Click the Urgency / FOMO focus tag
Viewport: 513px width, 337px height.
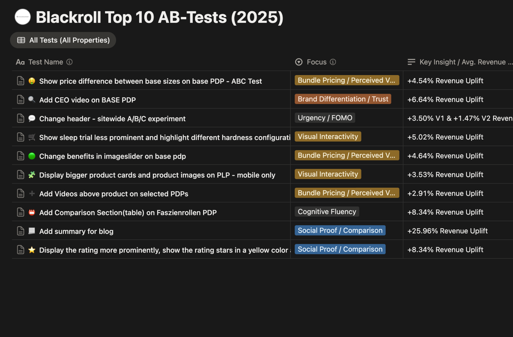pos(325,118)
